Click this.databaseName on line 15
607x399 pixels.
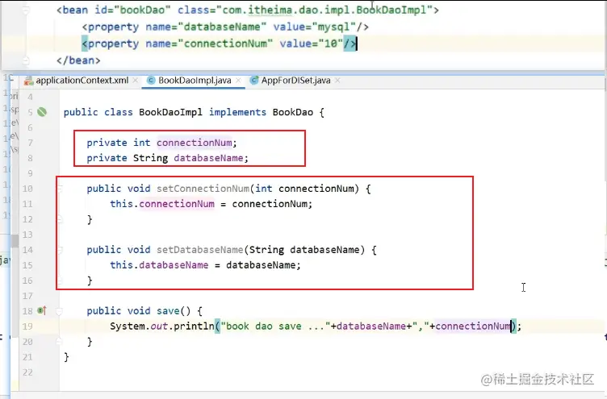(159, 265)
